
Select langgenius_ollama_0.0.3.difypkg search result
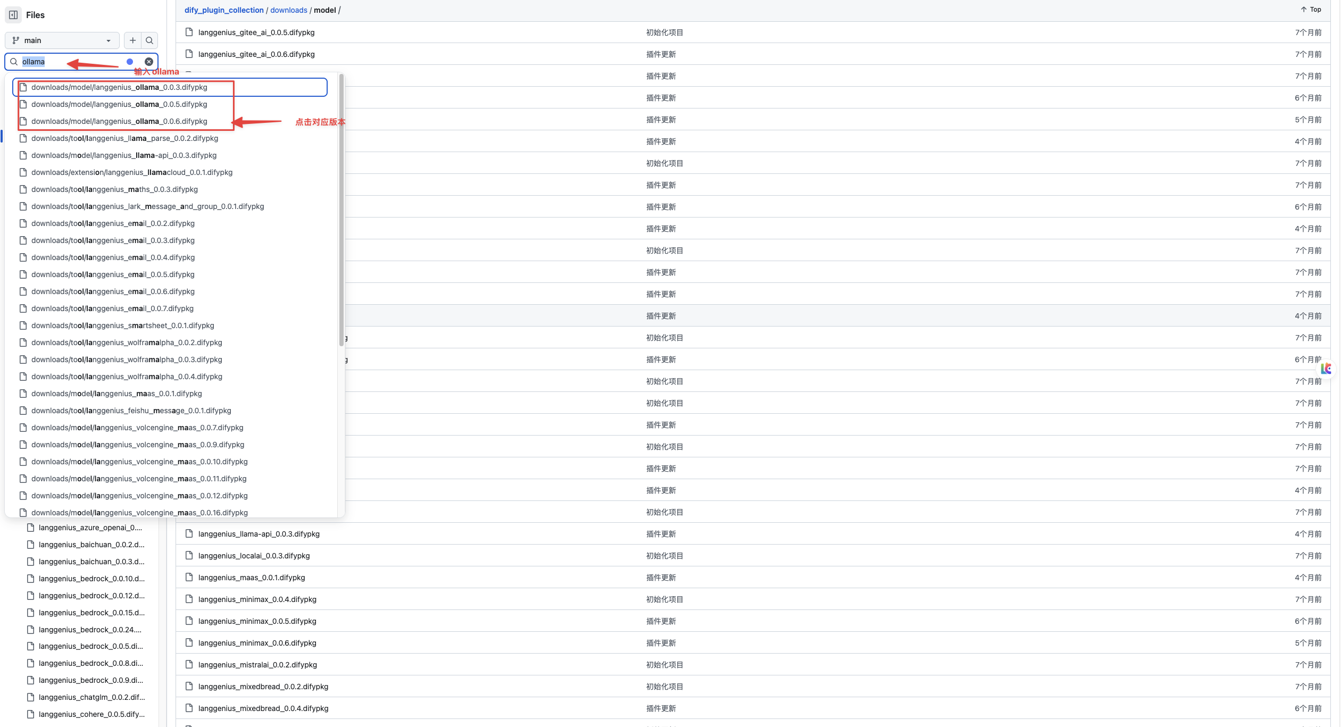point(170,87)
